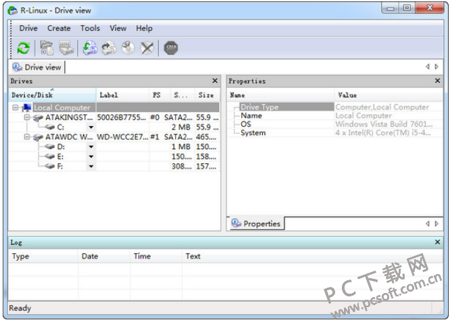The image size is (450, 320).
Task: Click the 4 x Intel(R) Core(TM) value
Action: pos(383,133)
